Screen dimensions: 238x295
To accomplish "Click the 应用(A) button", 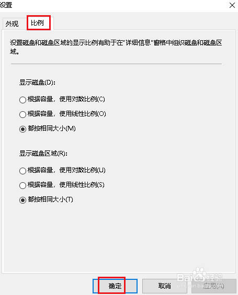I will [214, 286].
